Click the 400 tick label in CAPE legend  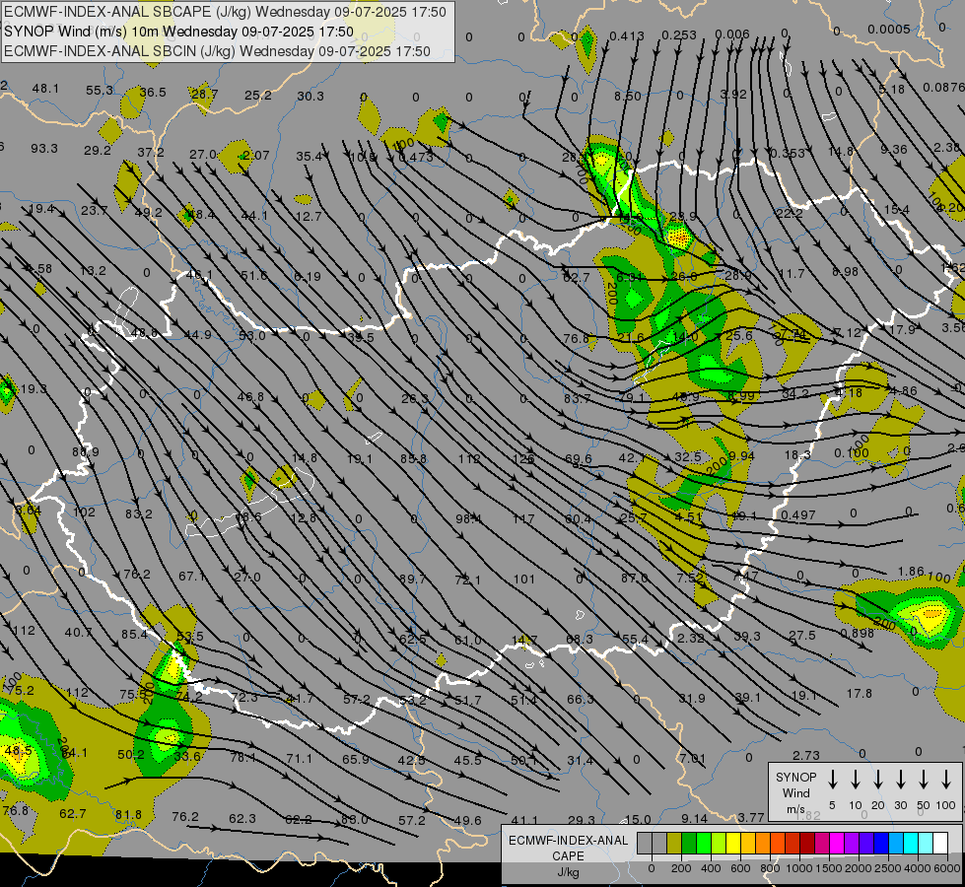coord(711,867)
